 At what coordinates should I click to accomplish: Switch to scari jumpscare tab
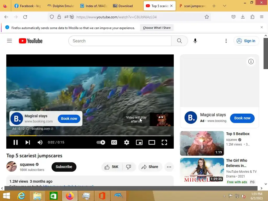pyautogui.click(x=192, y=6)
